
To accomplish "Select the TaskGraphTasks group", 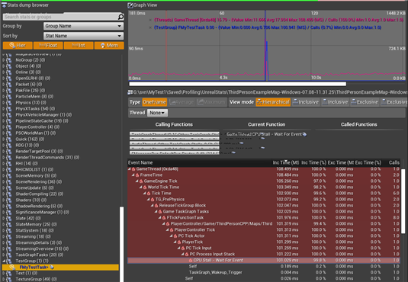I will pos(39,255).
